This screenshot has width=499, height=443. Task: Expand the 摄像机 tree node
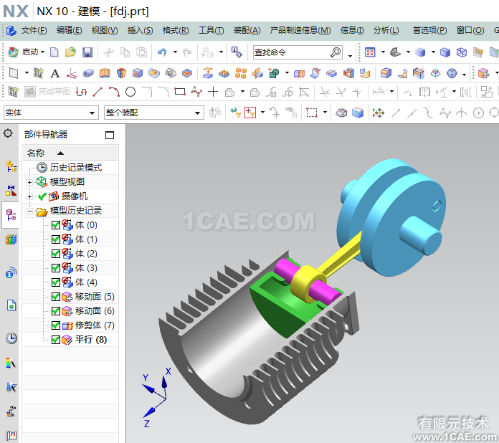tap(29, 196)
